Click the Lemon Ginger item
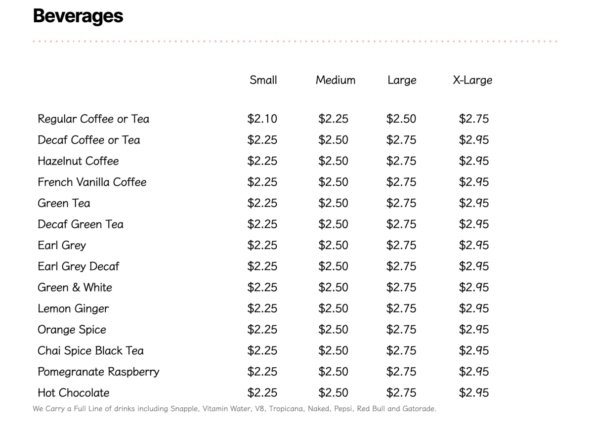This screenshot has height=427, width=593. click(73, 309)
